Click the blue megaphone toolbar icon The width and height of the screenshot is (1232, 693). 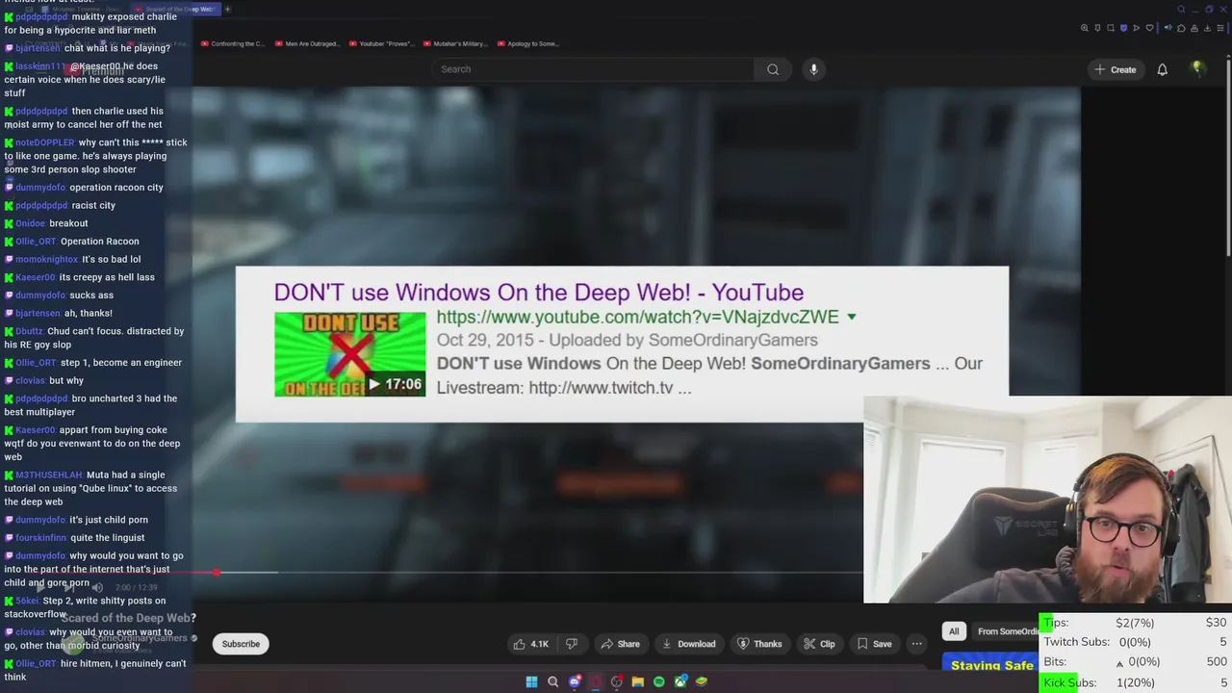(1168, 27)
